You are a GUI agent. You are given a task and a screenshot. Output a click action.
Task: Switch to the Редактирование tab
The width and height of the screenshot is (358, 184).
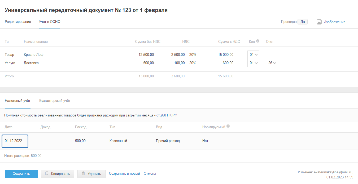(18, 22)
